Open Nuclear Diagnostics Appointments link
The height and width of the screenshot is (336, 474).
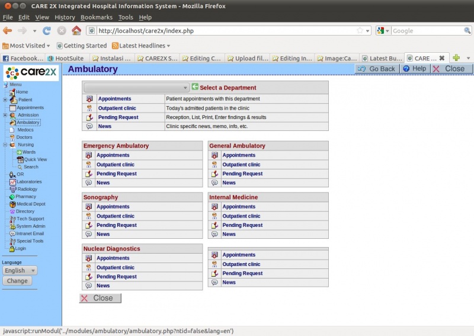113,258
